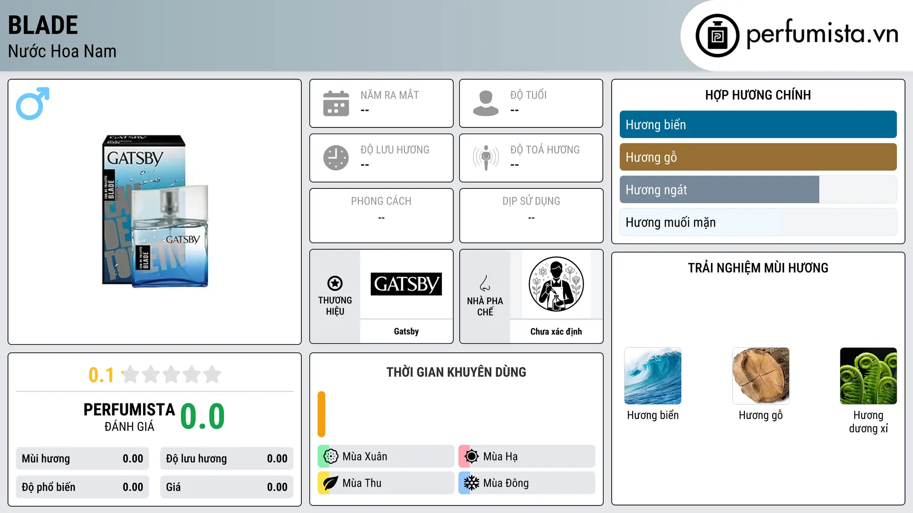This screenshot has height=513, width=913.
Task: Click the Nước Hoa Nam subtitle
Action: click(x=62, y=51)
